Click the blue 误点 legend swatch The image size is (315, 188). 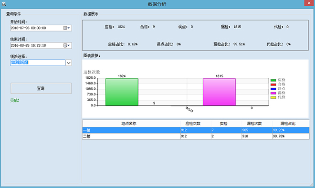tap(273, 89)
